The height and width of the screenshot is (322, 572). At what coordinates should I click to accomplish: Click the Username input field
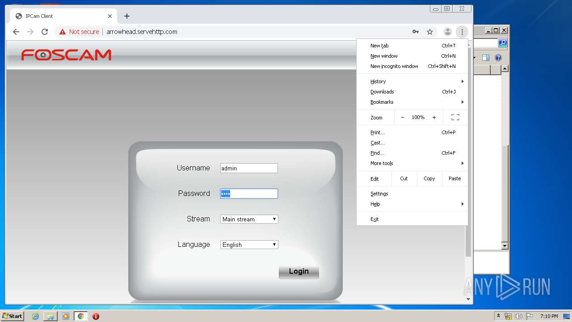click(249, 168)
